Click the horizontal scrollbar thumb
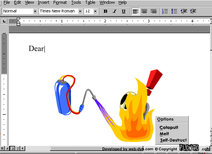The height and width of the screenshot is (154, 212). (97, 149)
